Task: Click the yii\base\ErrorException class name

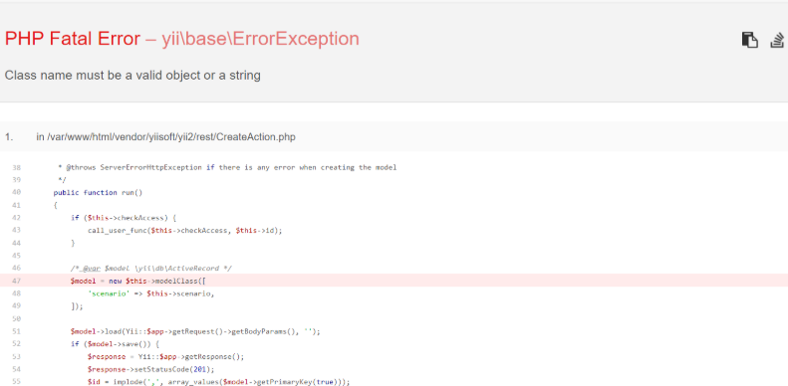Action: click(260, 39)
